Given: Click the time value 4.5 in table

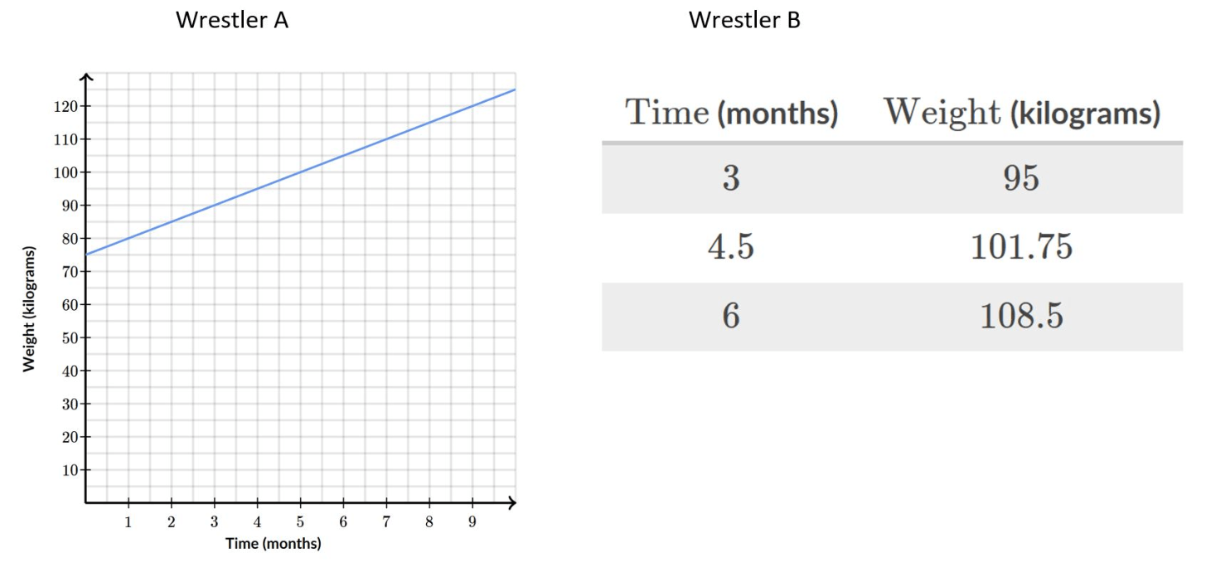Looking at the screenshot, I should (x=731, y=247).
